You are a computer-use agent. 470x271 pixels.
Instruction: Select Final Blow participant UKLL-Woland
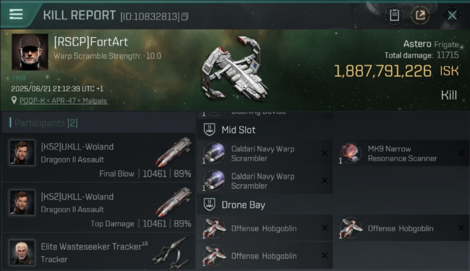98,158
